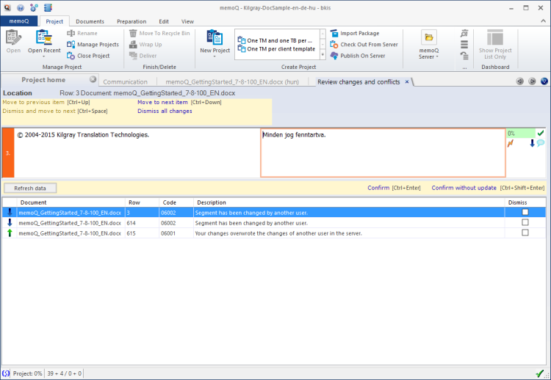This screenshot has height=380, width=551.
Task: Switch to the Preparation ribbon tab
Action: click(x=132, y=22)
